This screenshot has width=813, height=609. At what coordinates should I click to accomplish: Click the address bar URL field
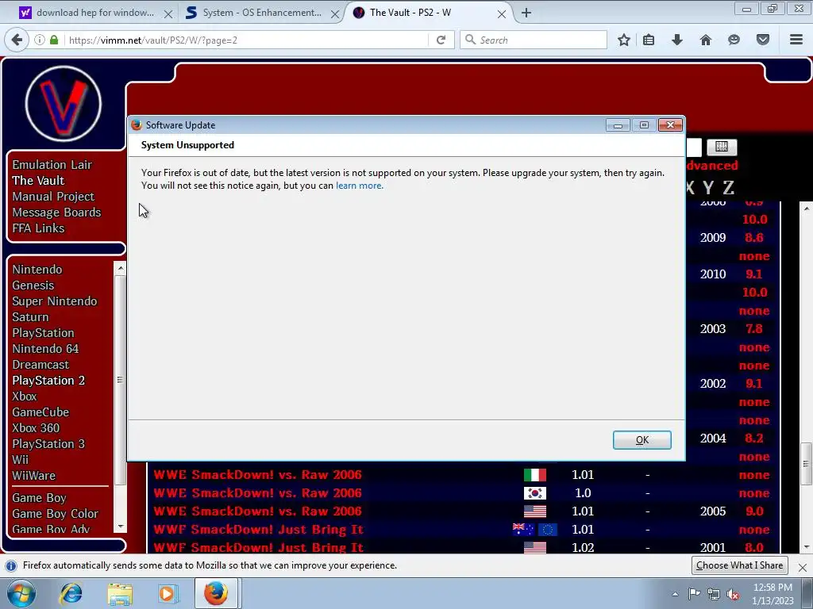tap(248, 40)
